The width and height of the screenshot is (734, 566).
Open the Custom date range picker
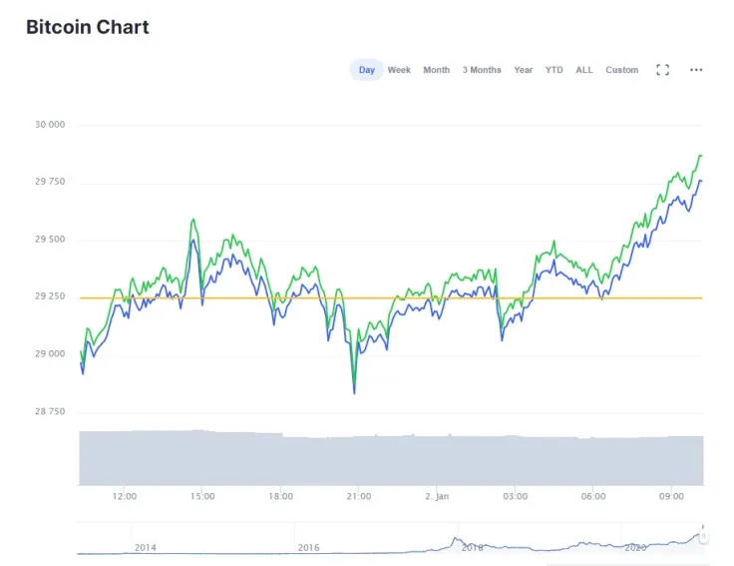click(x=621, y=70)
